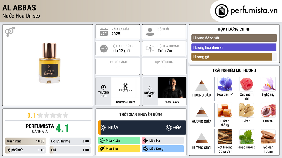Click the Gỗ đàn hương sandalwood image
This screenshot has height=158, width=282.
click(268, 137)
